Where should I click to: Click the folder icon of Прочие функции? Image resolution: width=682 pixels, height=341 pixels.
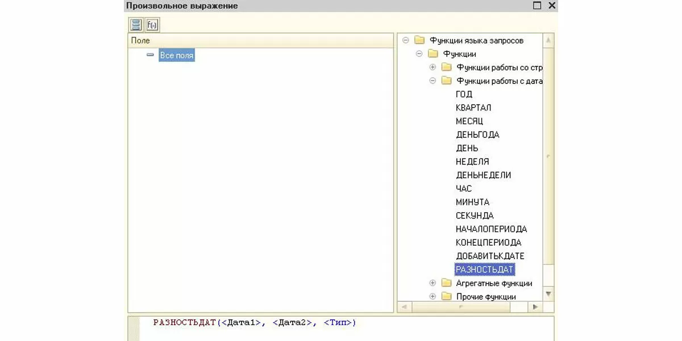(x=447, y=297)
